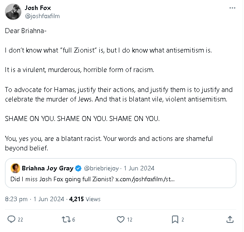Screen dimensions: 244x232
Task: Open Briahna Joy Gray's name link
Action: [x=48, y=168]
